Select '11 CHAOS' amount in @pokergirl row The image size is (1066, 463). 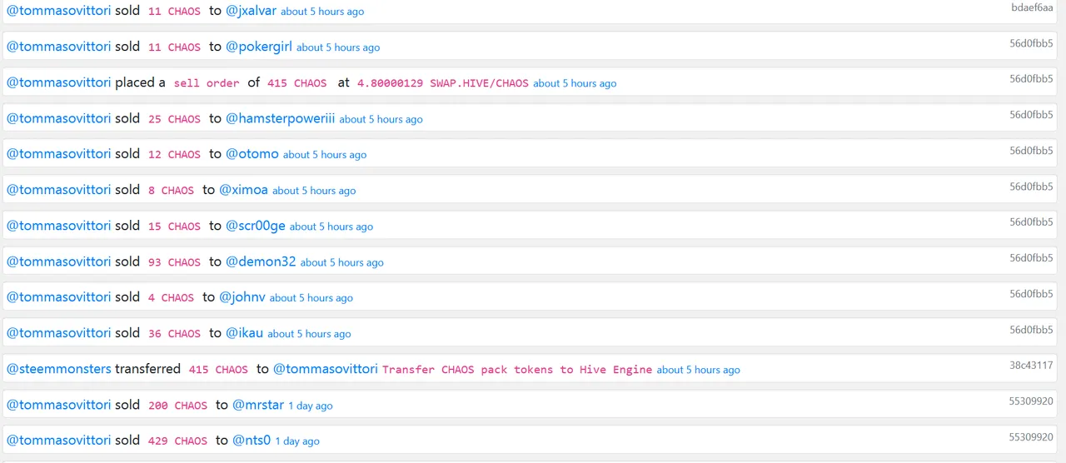[x=174, y=47]
